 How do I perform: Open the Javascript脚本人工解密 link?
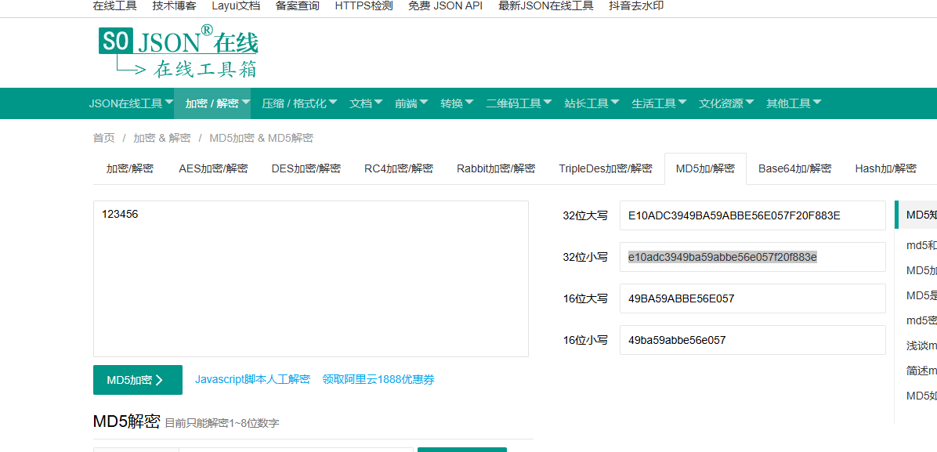(x=252, y=380)
